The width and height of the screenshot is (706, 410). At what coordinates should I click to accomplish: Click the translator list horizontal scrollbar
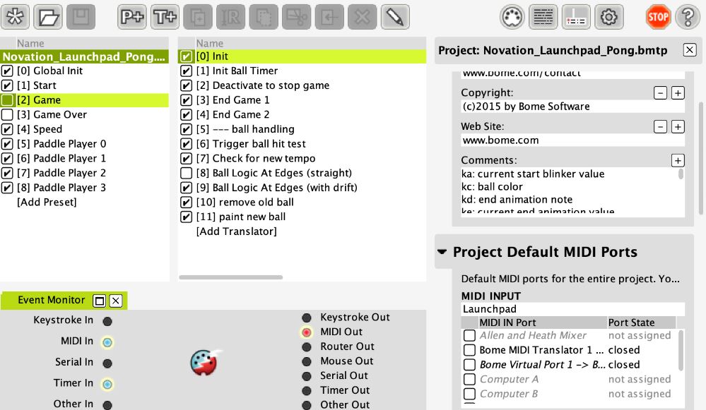click(231, 277)
